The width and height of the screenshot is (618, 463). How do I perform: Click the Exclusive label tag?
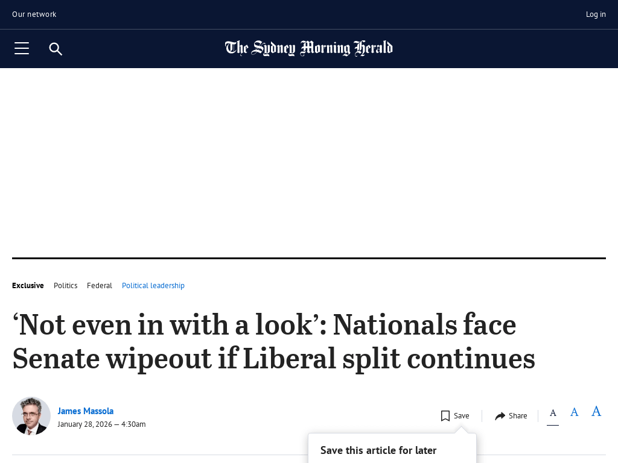28,286
